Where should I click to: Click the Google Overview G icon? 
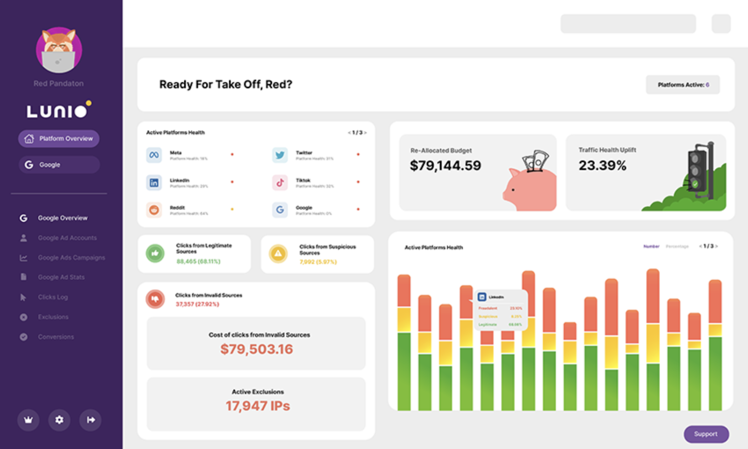[x=23, y=218]
